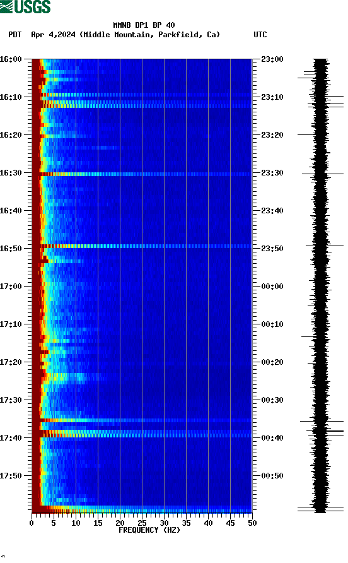Click the 17:20 PDT time label
The image size is (348, 563).
click(11, 362)
